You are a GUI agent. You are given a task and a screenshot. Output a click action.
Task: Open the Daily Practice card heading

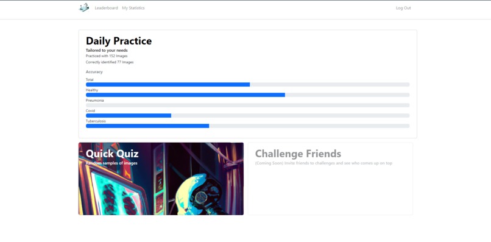coord(119,41)
